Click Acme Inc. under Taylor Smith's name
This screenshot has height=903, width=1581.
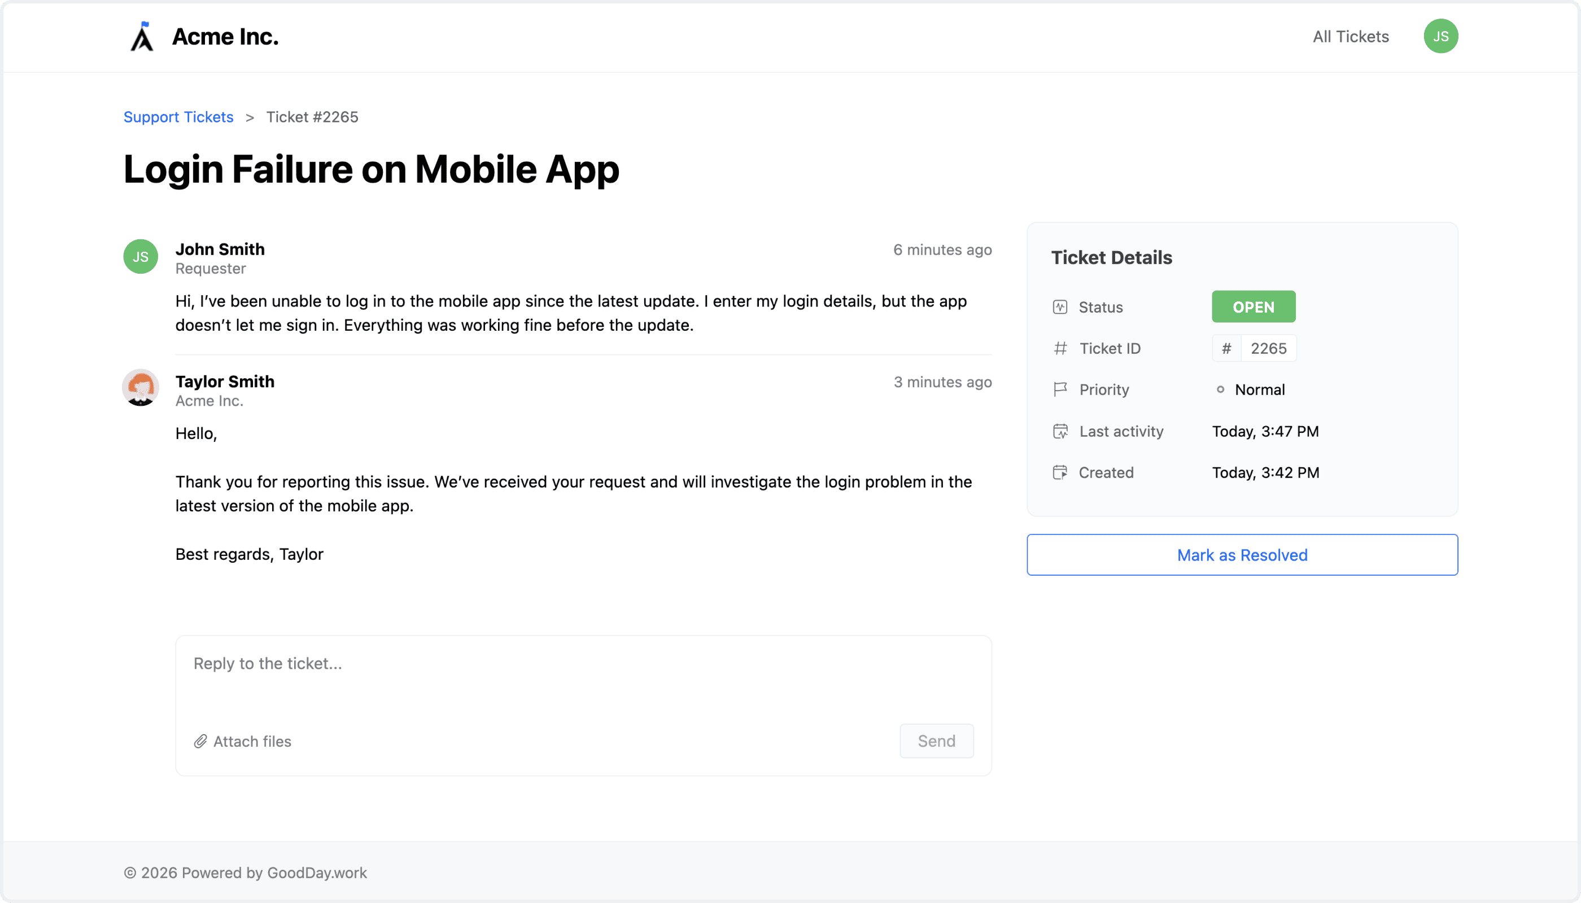pos(209,401)
